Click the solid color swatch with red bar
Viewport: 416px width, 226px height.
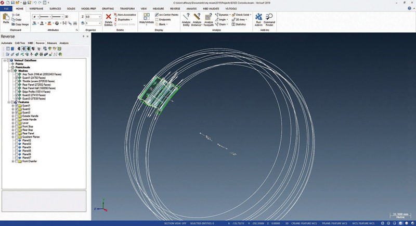point(49,23)
